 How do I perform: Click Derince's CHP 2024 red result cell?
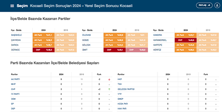tap(43, 50)
